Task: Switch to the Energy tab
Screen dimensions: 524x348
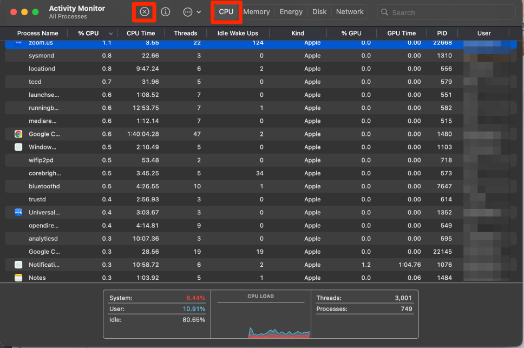Action: [291, 12]
